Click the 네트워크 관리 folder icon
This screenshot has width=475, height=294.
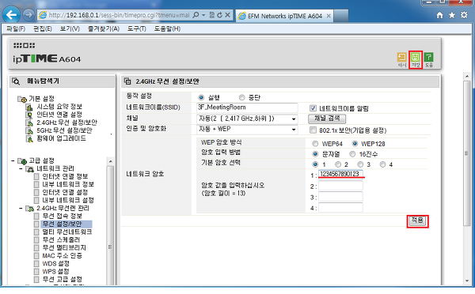click(x=30, y=169)
